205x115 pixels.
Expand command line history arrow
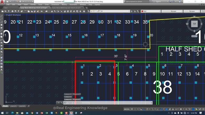tap(152, 103)
